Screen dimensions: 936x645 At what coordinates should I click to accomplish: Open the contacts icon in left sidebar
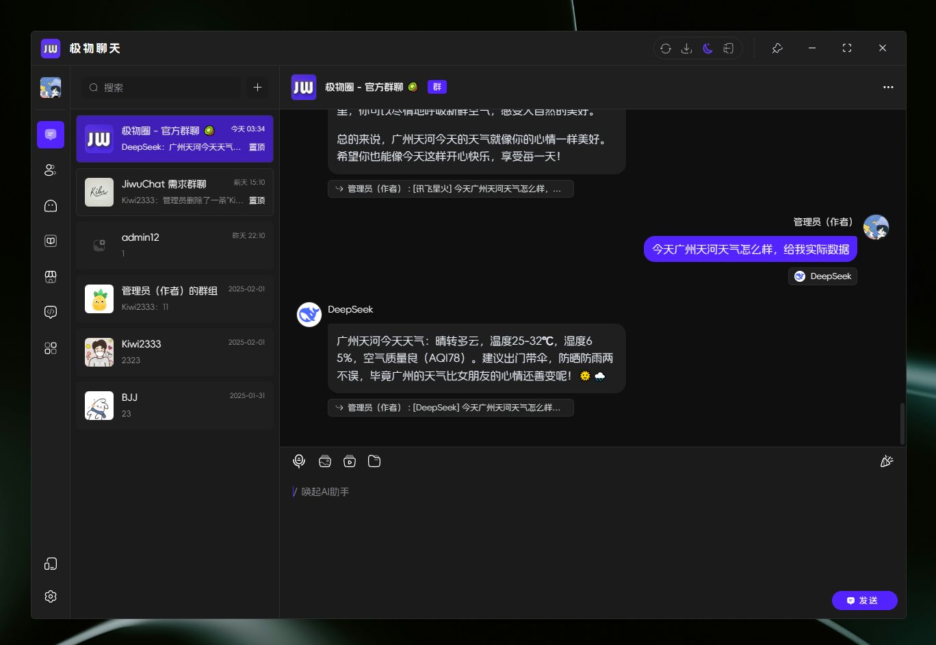51,170
